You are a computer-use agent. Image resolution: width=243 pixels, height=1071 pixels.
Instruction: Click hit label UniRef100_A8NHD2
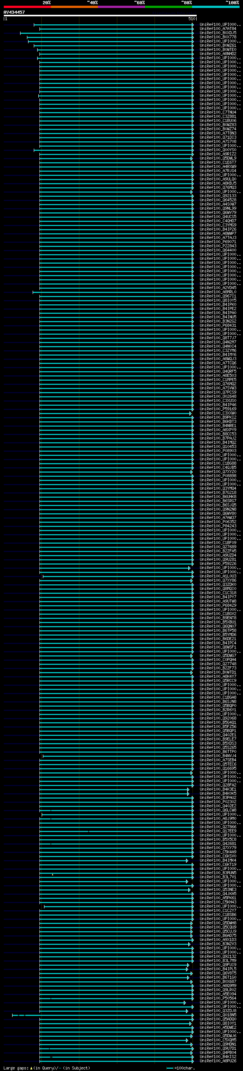click(x=218, y=54)
